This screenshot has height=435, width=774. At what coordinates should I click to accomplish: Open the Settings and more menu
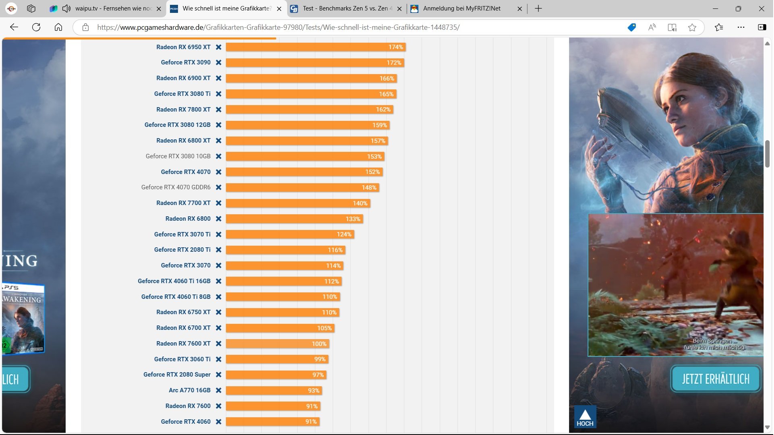click(x=741, y=27)
